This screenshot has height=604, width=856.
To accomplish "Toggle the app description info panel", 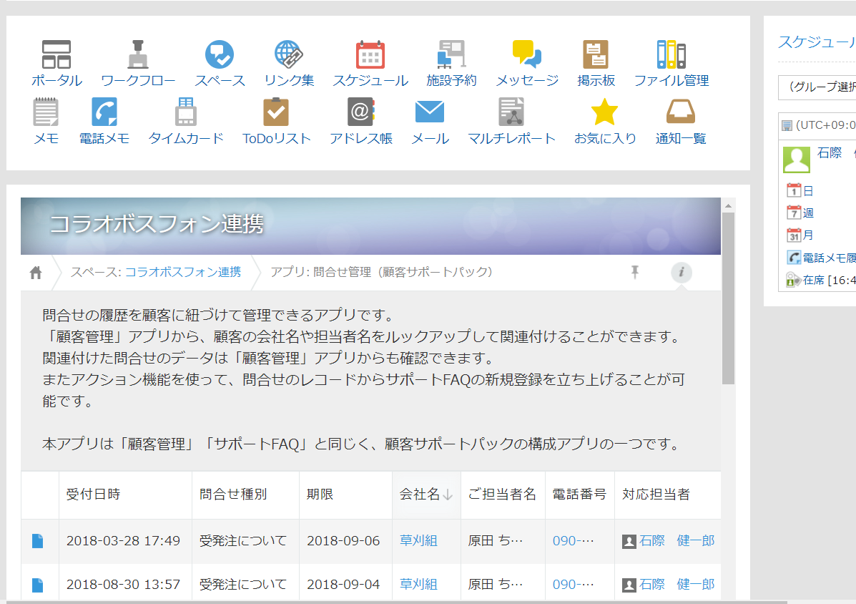I will pos(681,273).
